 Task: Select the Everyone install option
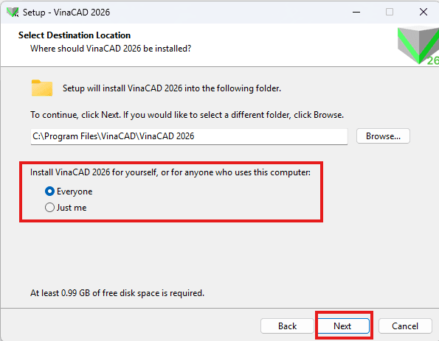coord(69,191)
